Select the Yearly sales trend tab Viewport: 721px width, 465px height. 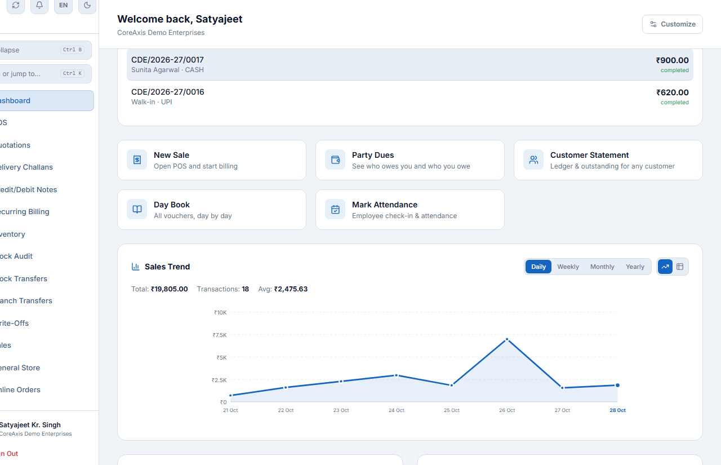635,267
